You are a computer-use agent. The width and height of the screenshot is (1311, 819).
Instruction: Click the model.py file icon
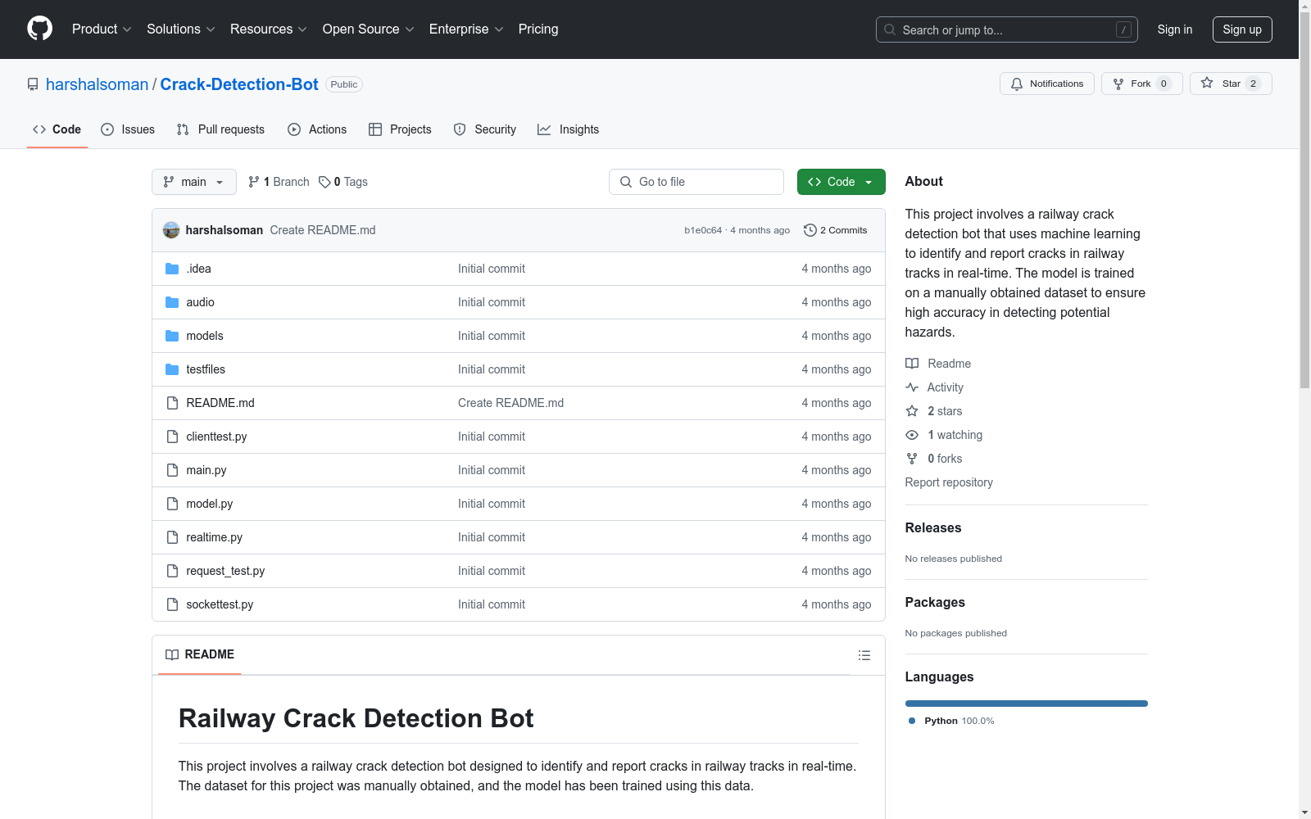click(172, 504)
